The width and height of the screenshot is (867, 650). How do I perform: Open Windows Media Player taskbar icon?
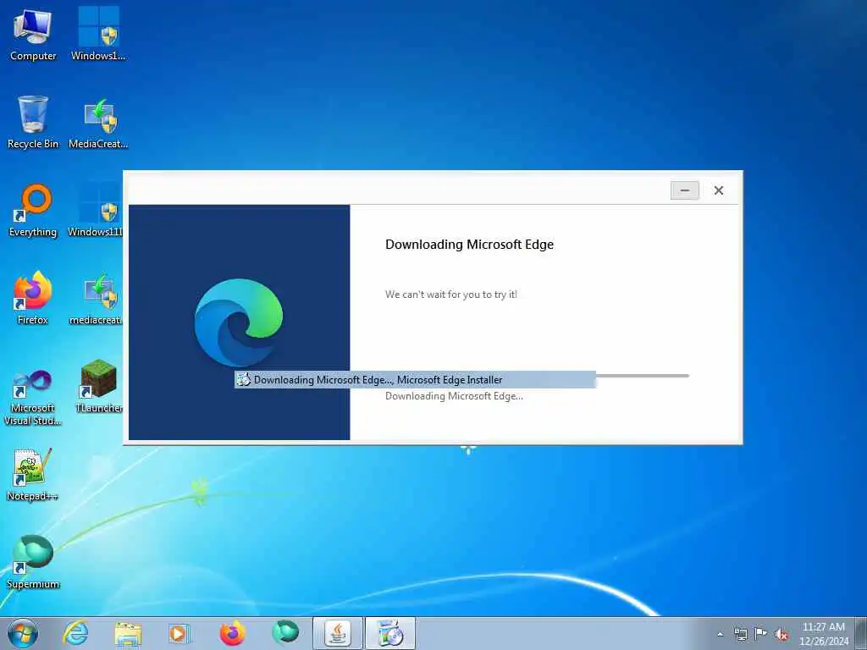click(179, 633)
